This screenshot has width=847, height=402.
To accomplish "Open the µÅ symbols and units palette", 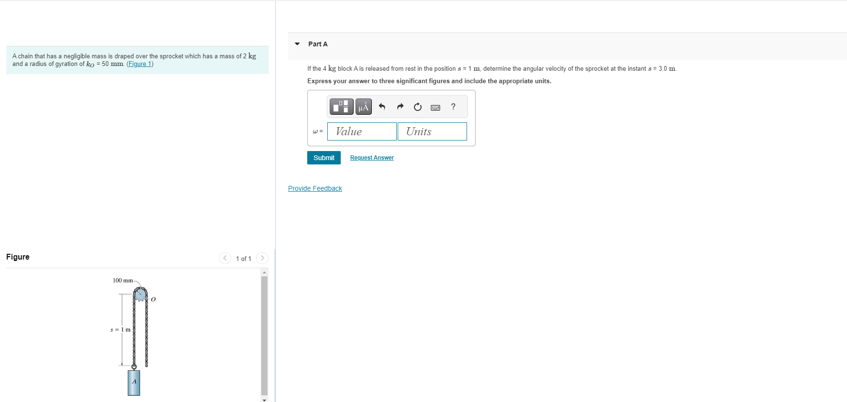I will coord(364,107).
